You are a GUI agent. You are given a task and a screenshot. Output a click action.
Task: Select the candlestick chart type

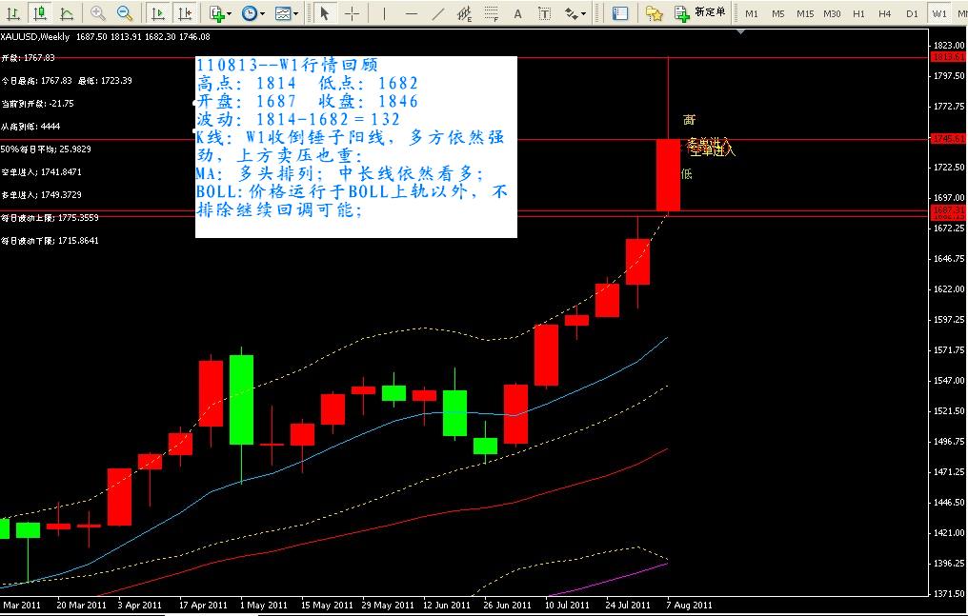click(39, 13)
